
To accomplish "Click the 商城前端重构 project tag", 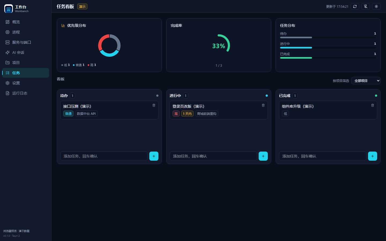I will coord(207,114).
